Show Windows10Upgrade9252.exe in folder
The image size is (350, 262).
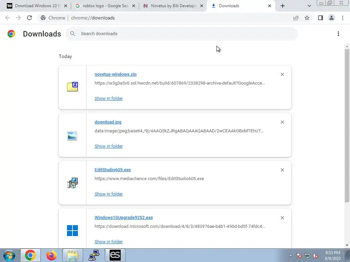click(x=109, y=242)
